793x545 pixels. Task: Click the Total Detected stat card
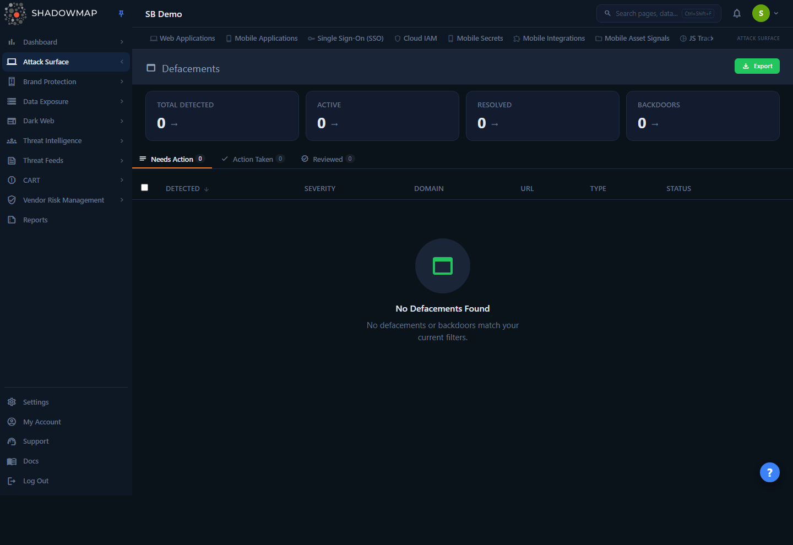[222, 116]
